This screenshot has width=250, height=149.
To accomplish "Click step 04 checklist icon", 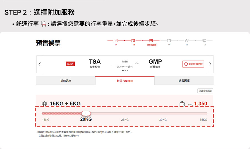I will (x=169, y=41).
